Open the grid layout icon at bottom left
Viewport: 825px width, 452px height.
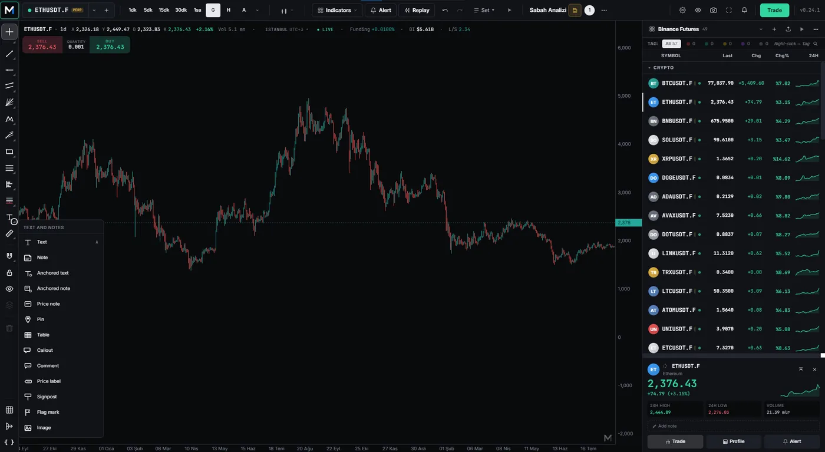tap(9, 410)
